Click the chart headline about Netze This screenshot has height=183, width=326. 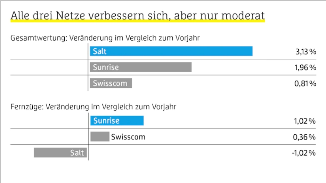[138, 16]
